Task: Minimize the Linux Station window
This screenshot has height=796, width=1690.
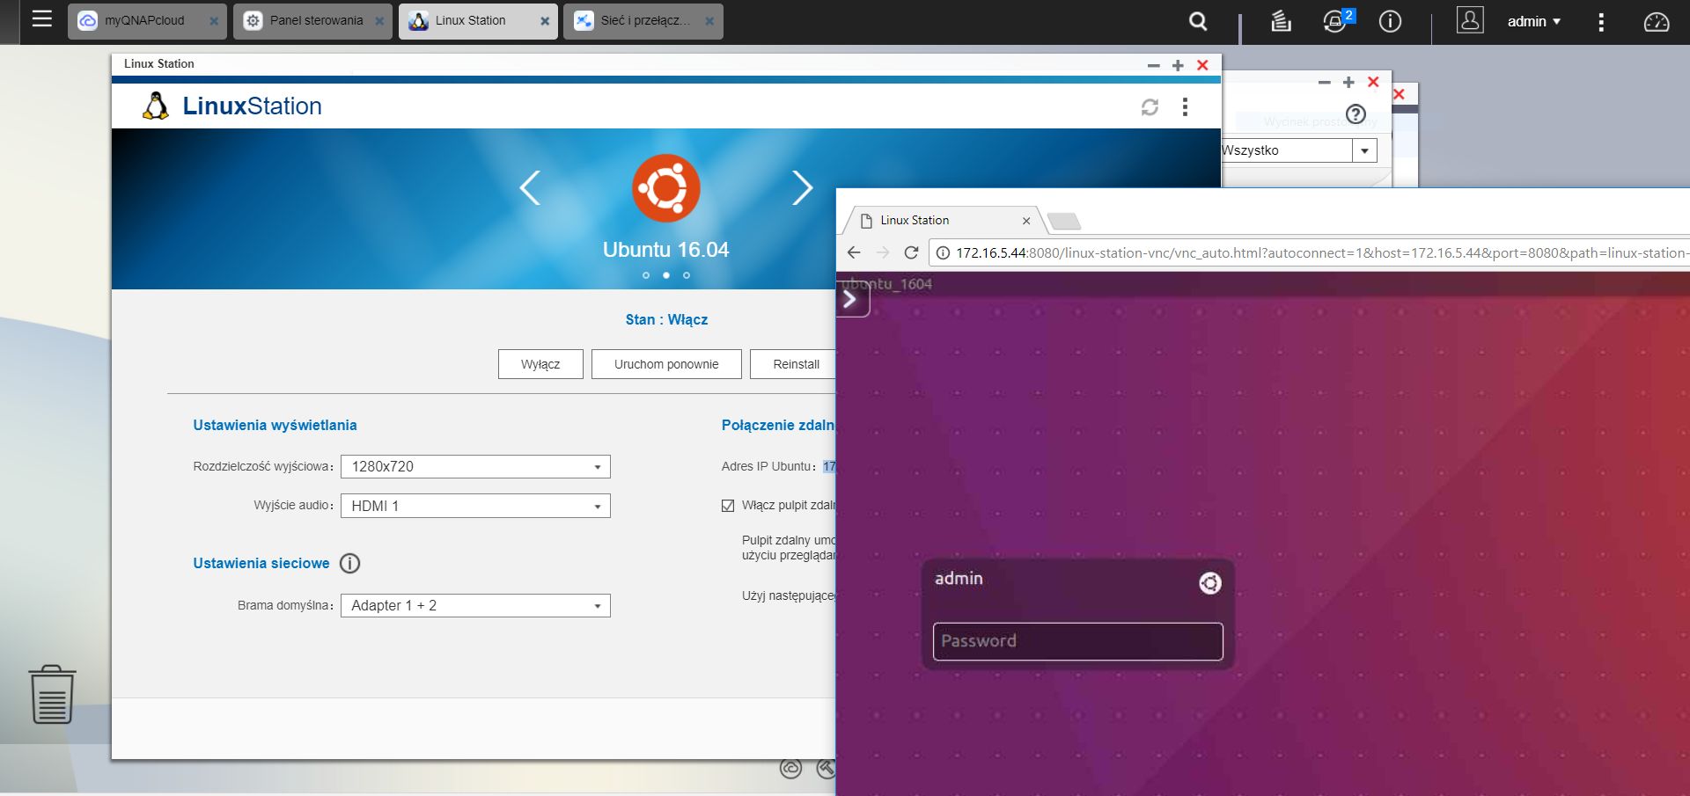Action: 1153,65
